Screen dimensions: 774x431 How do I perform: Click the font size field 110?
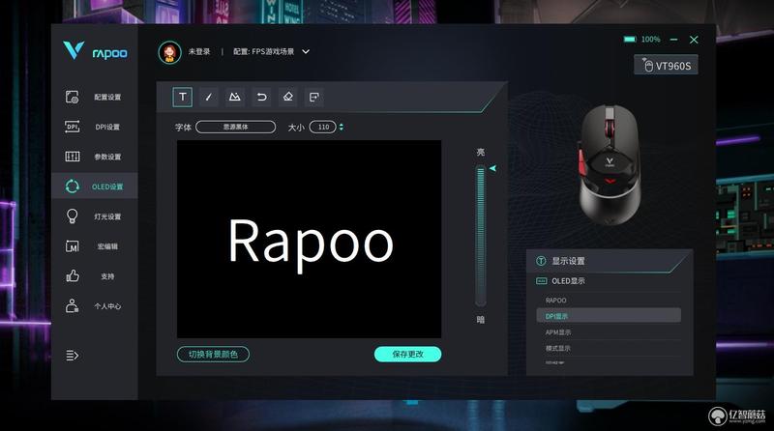(323, 128)
